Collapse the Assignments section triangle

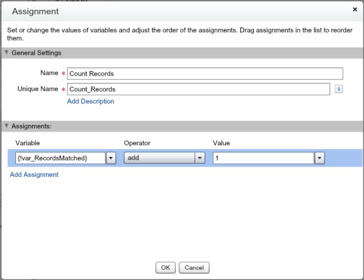pyautogui.click(x=6, y=125)
